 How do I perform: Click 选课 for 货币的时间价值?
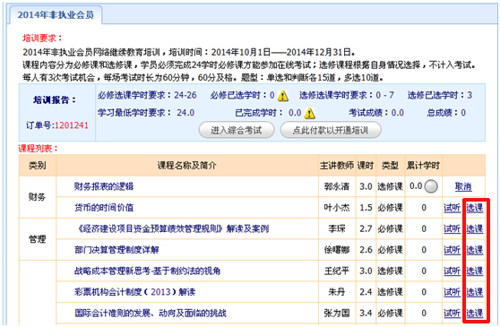[x=475, y=208]
